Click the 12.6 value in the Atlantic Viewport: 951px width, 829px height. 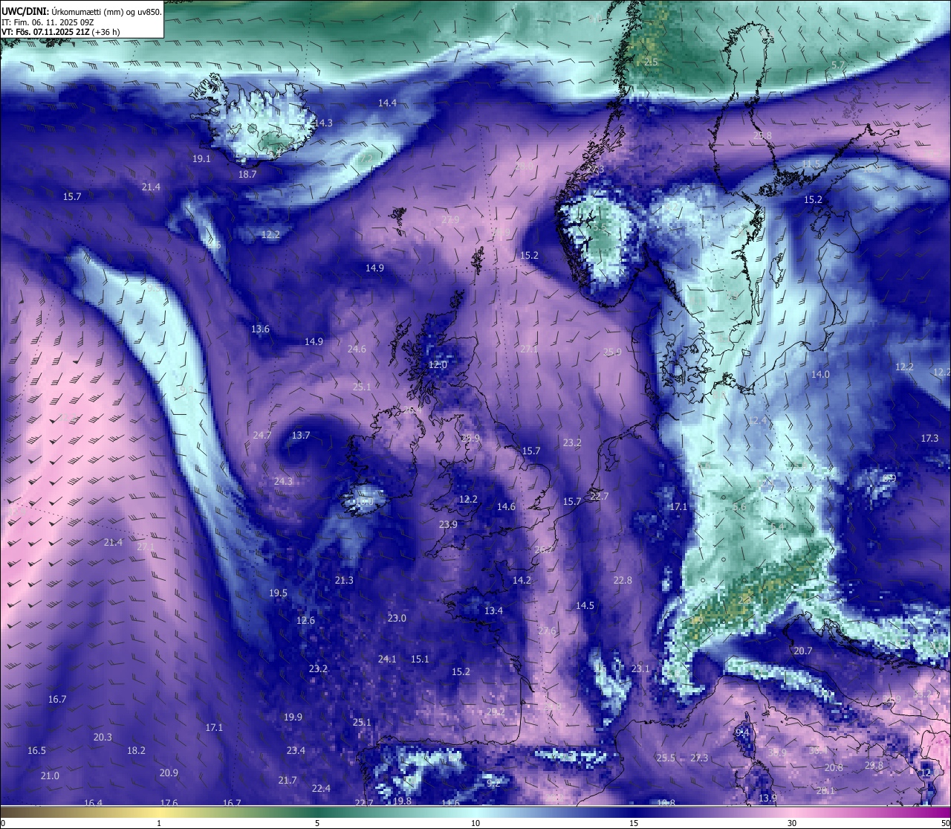click(x=305, y=620)
